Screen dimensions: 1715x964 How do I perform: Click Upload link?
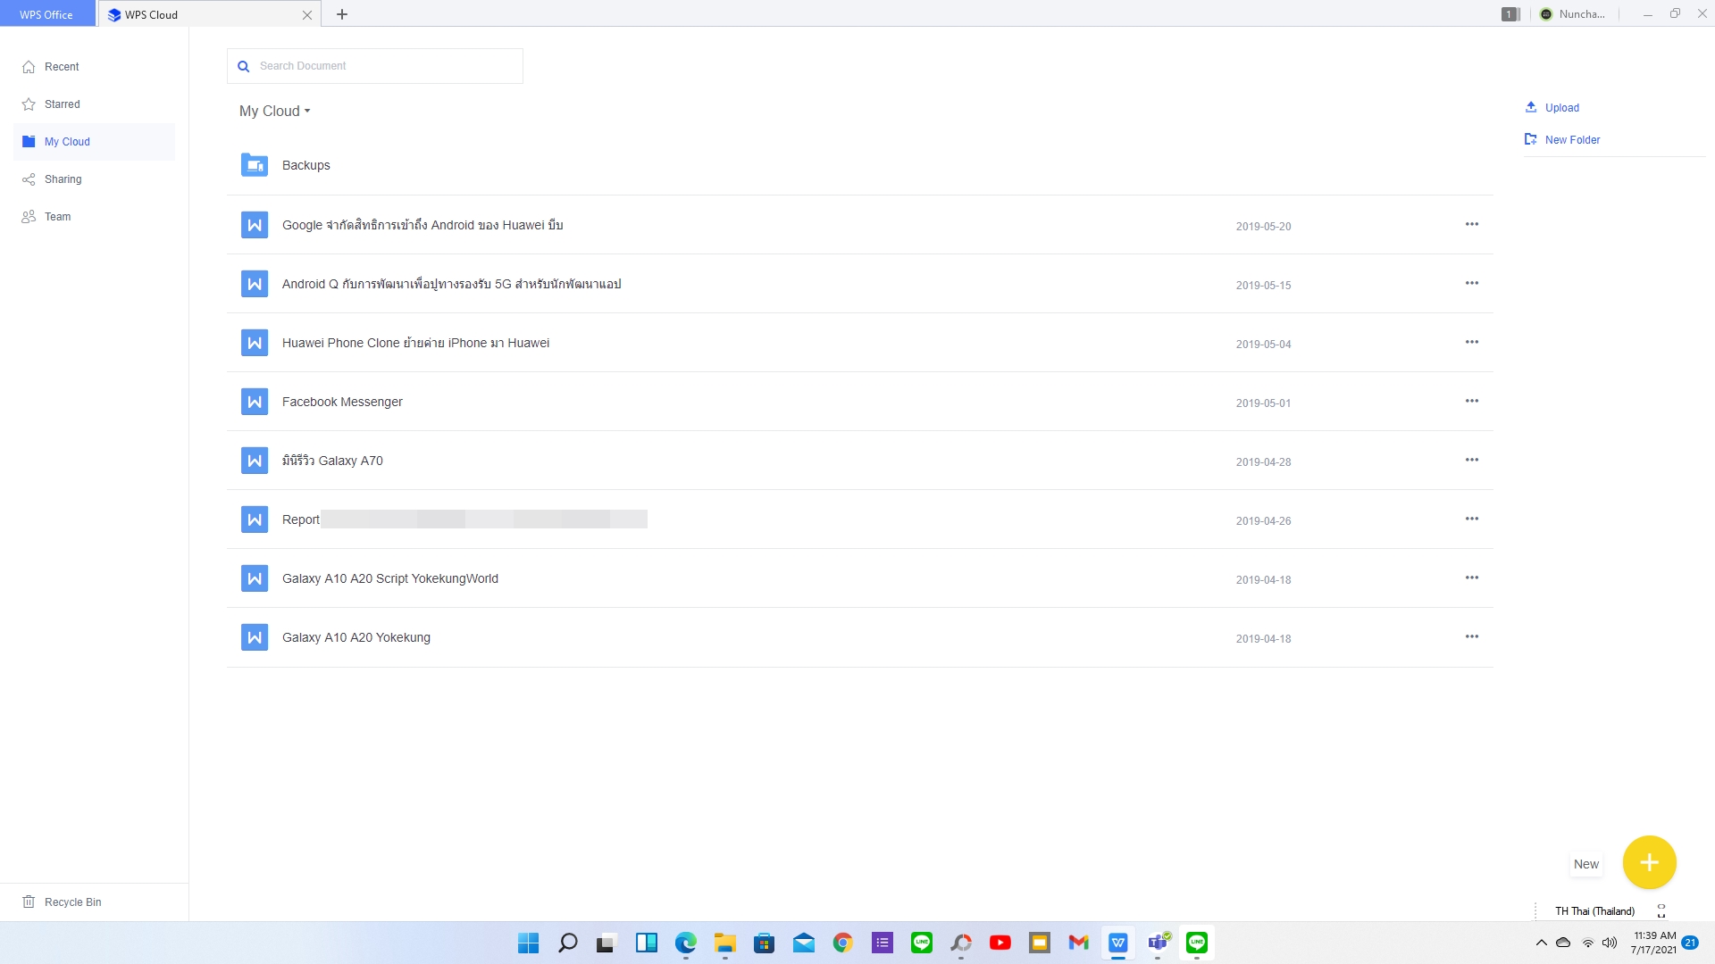click(1552, 108)
